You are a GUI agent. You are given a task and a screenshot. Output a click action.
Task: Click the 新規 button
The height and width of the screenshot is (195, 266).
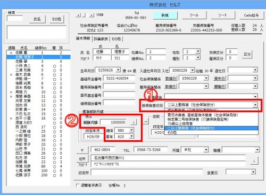click(x=165, y=15)
